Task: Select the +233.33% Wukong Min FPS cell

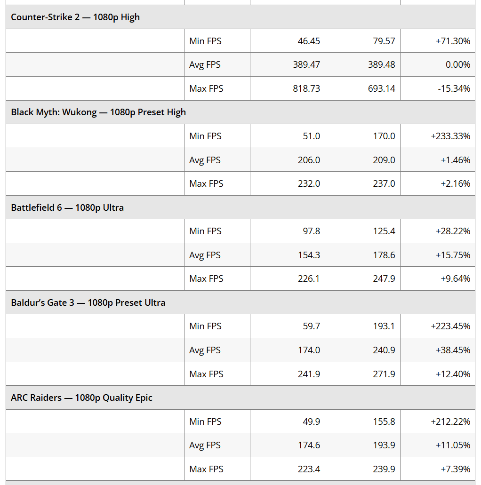Action: pyautogui.click(x=450, y=136)
